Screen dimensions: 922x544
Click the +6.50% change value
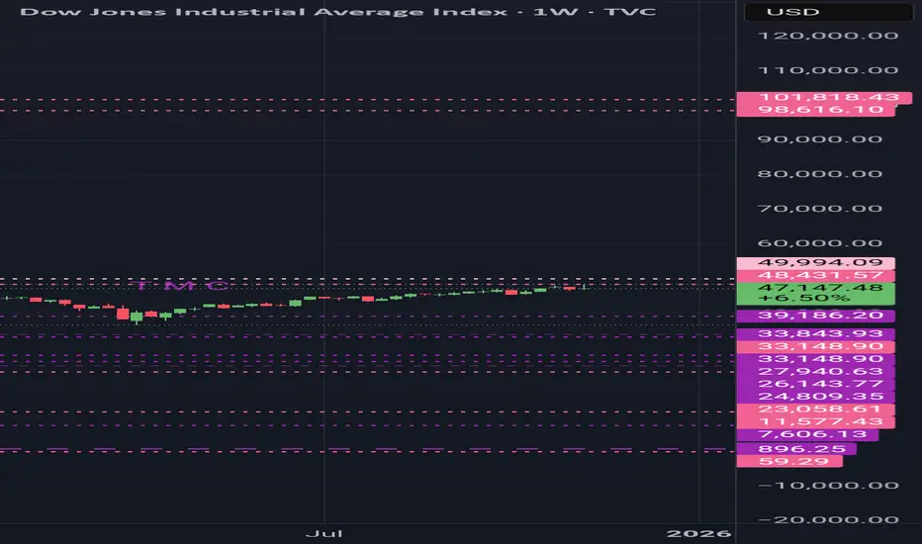(x=804, y=299)
